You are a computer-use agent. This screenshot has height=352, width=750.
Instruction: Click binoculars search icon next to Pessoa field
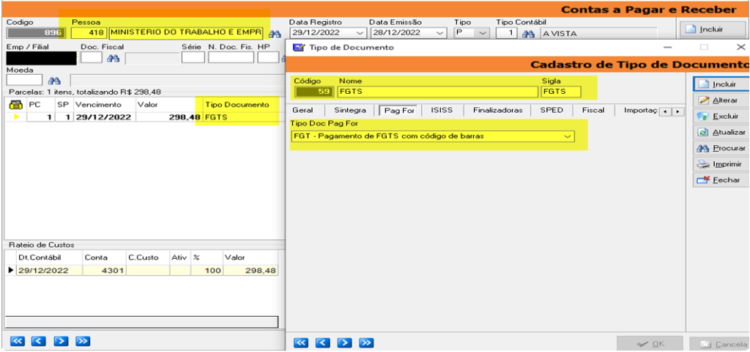tap(275, 34)
